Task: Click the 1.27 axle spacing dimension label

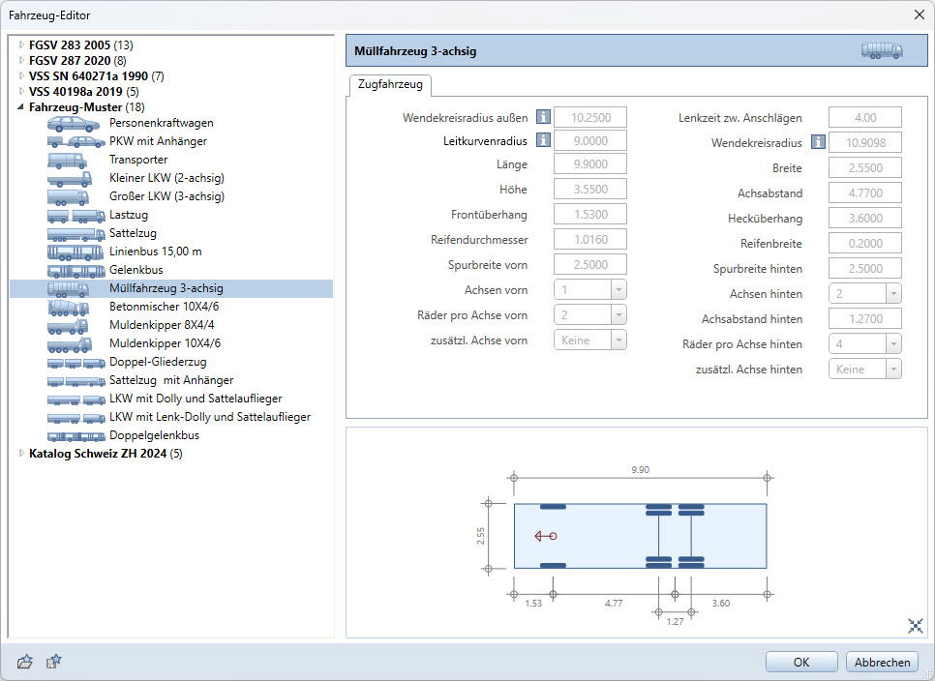Action: point(675,621)
